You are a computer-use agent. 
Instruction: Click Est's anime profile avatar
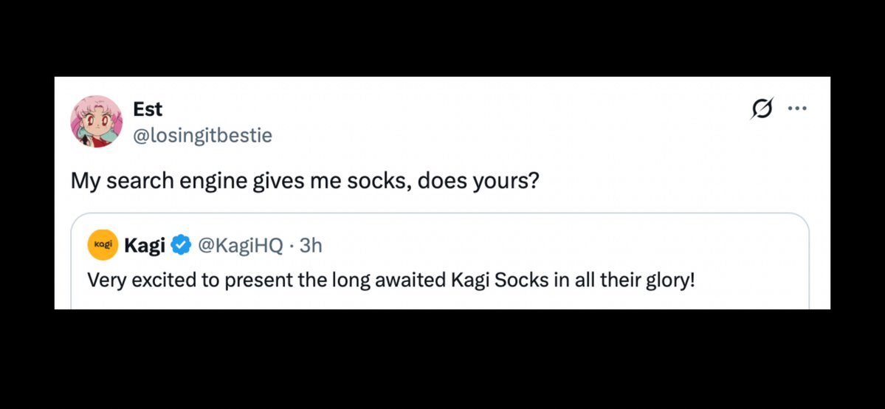pyautogui.click(x=96, y=121)
